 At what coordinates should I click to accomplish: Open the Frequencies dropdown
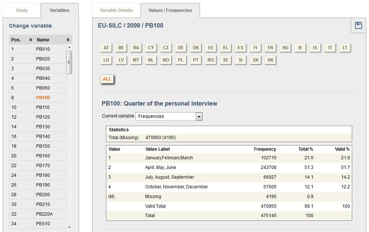click(169, 116)
